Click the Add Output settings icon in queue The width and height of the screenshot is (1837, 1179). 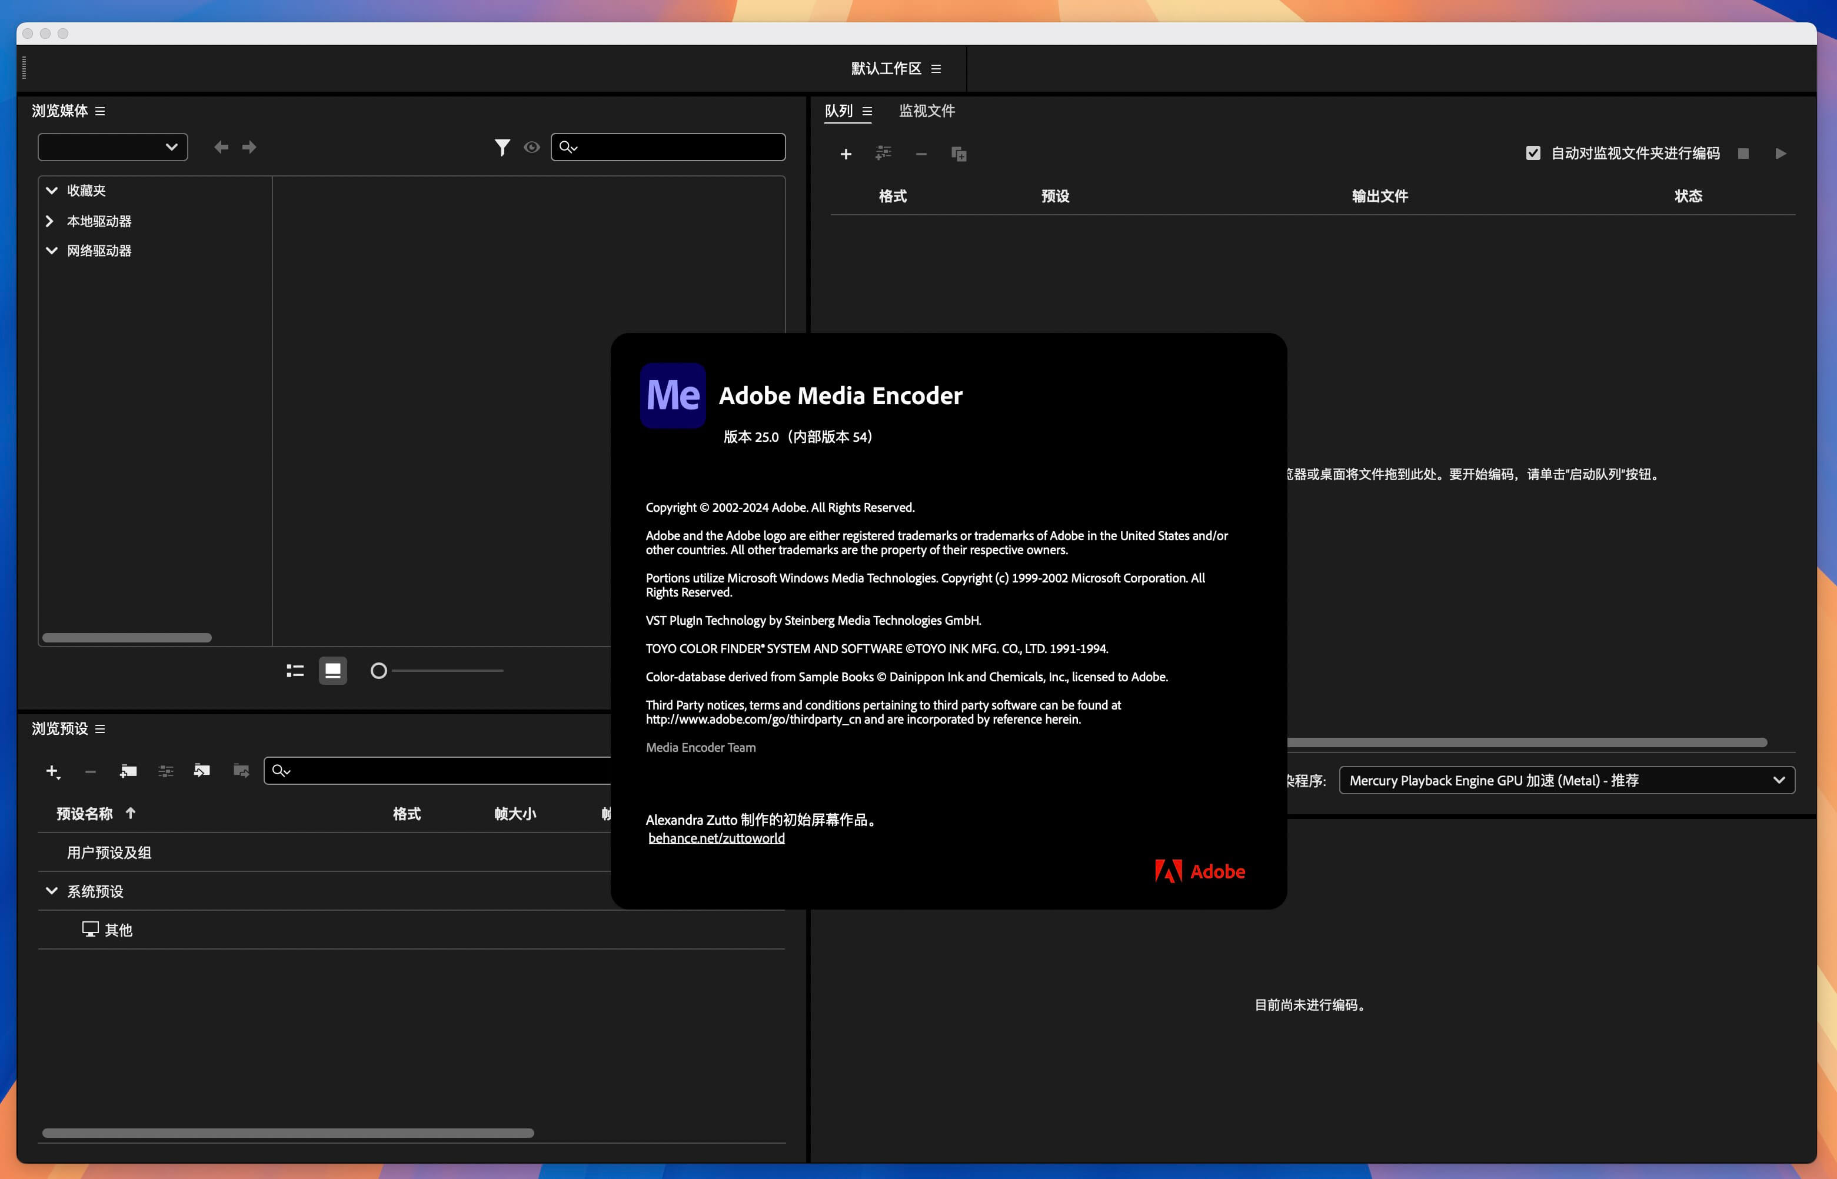click(x=884, y=153)
